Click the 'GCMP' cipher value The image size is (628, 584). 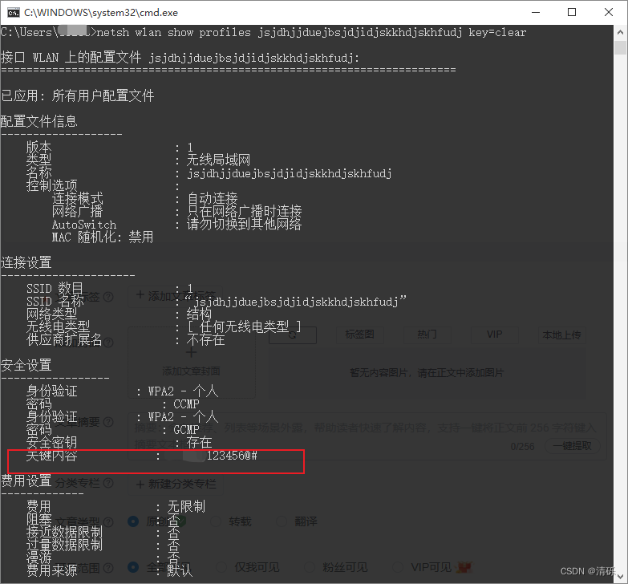click(186, 430)
